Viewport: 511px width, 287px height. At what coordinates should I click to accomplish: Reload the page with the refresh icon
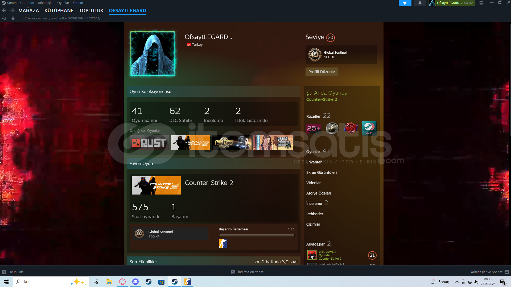coord(4,18)
